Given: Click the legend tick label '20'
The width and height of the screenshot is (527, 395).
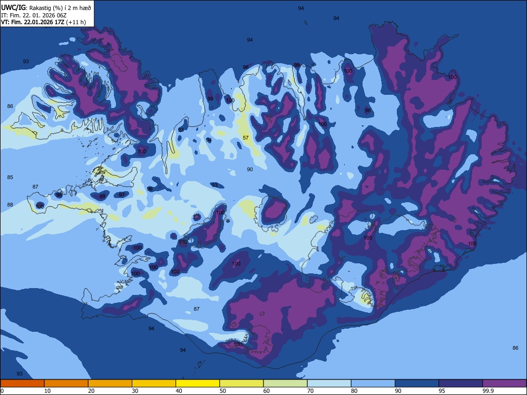Looking at the screenshot, I should [91, 391].
